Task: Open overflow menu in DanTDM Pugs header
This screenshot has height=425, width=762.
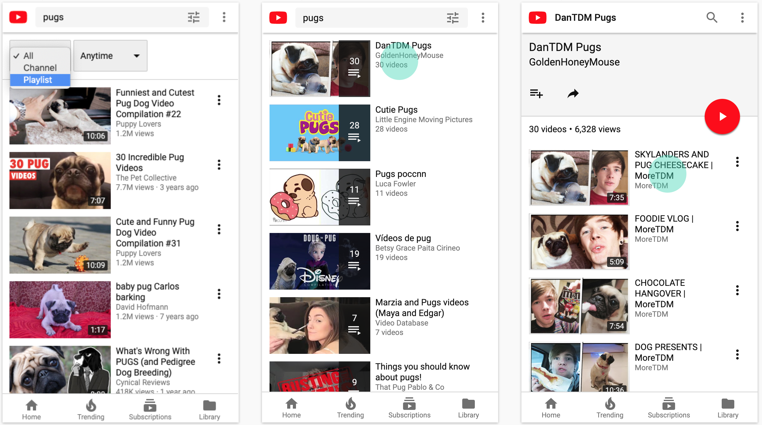Action: 742,18
